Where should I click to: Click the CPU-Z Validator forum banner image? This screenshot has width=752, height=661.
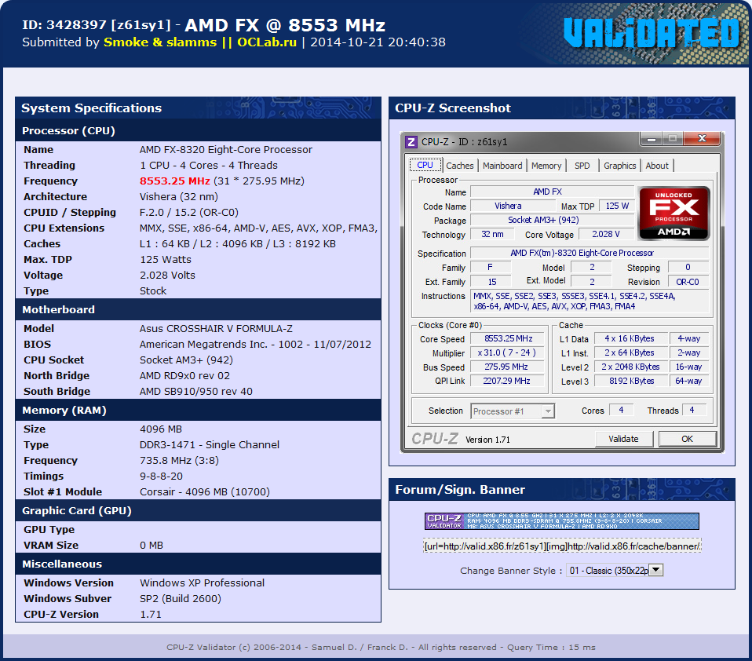[561, 521]
